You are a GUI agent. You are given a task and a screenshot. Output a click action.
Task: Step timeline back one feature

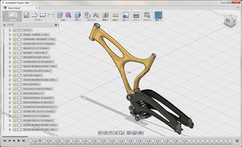pos(10,141)
